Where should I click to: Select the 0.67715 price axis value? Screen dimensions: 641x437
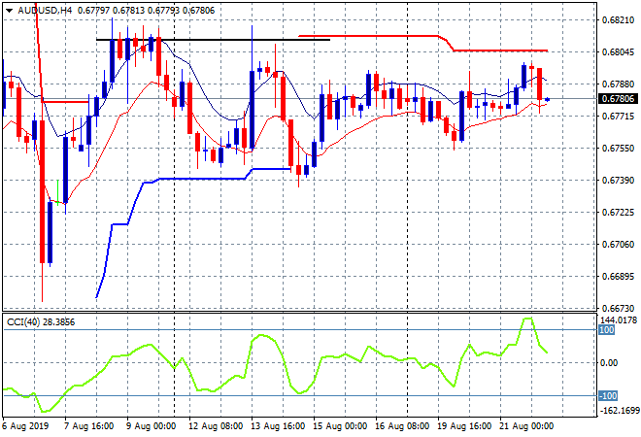[618, 117]
